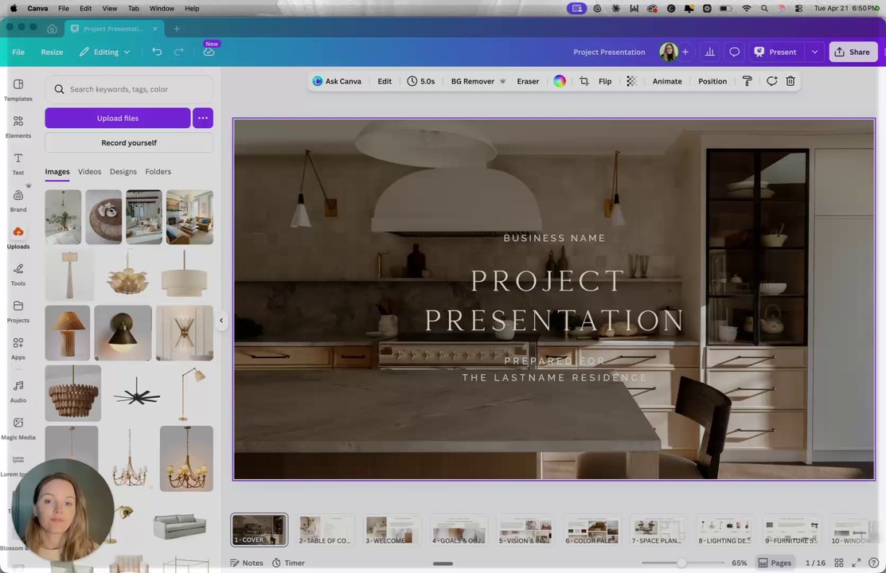Open the Magic Media app
This screenshot has width=886, height=573.
18,428
